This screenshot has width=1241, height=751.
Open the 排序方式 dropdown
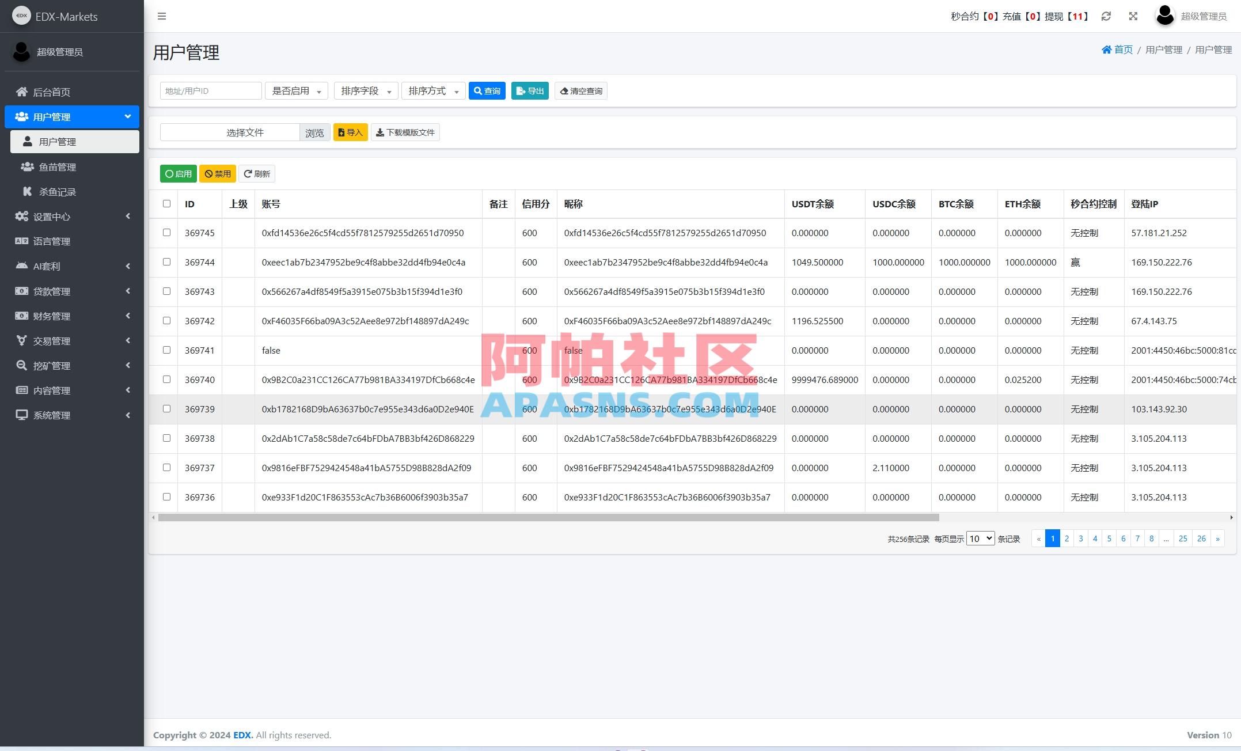[433, 90]
